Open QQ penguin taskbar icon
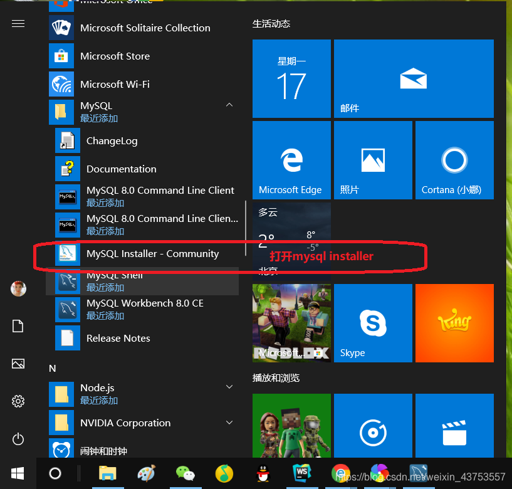Viewport: 512px width, 489px height. (x=263, y=473)
